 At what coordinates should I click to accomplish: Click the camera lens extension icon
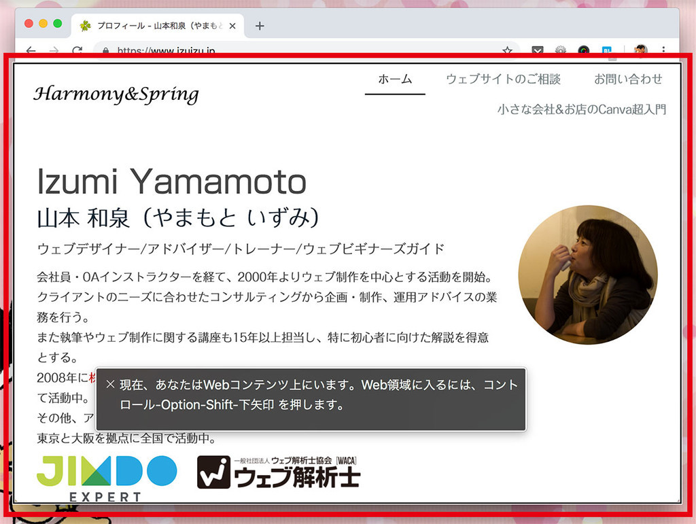[x=585, y=50]
